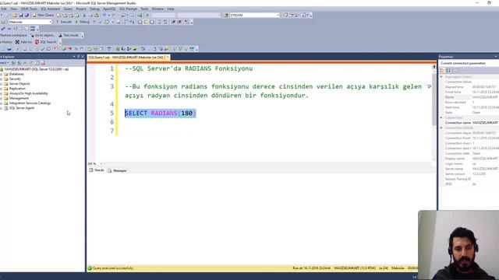Viewport: 499px width, 280px height.
Task: Click the Open File folder icon
Action: click(x=14, y=15)
